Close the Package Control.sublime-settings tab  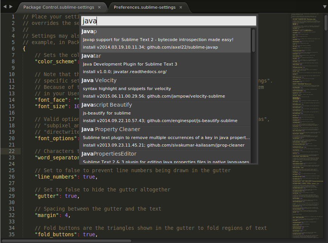coord(100,7)
